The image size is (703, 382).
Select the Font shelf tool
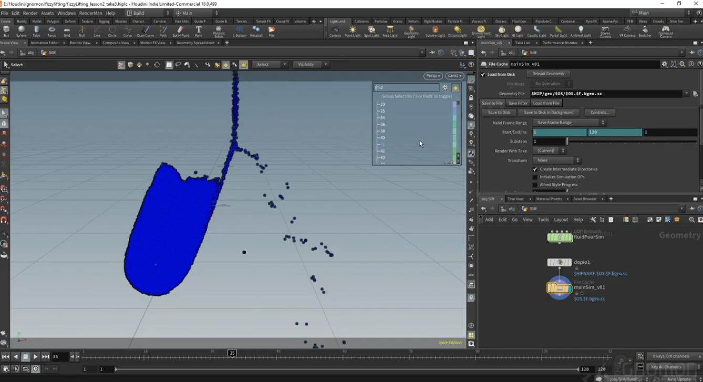coord(199,32)
